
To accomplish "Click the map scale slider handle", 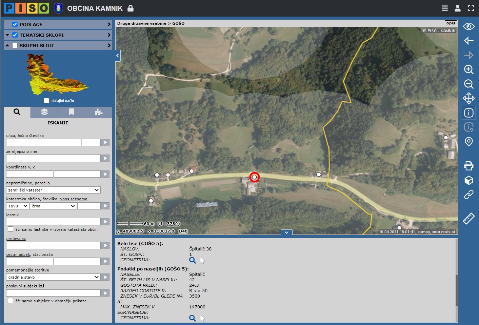I will click(129, 224).
